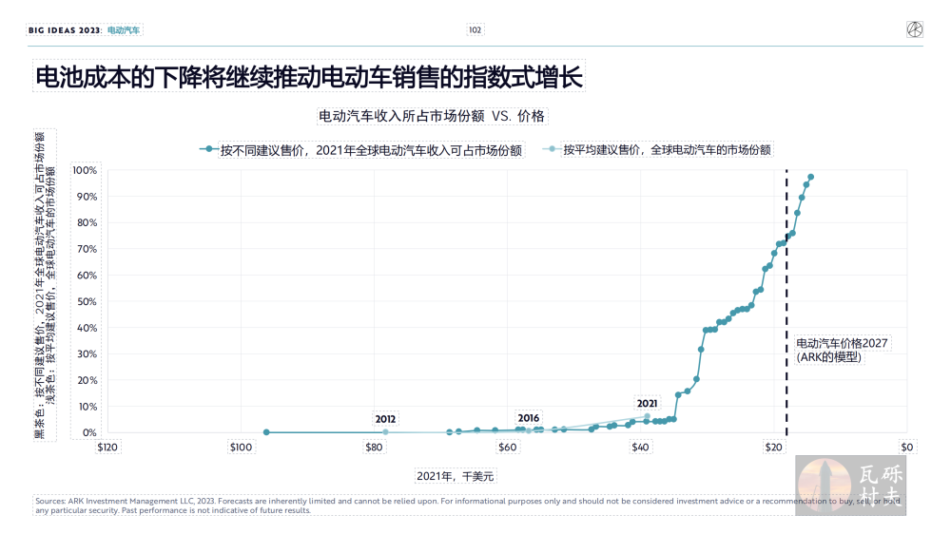
Task: Click the '70%' y-axis label
Action: pyautogui.click(x=87, y=249)
